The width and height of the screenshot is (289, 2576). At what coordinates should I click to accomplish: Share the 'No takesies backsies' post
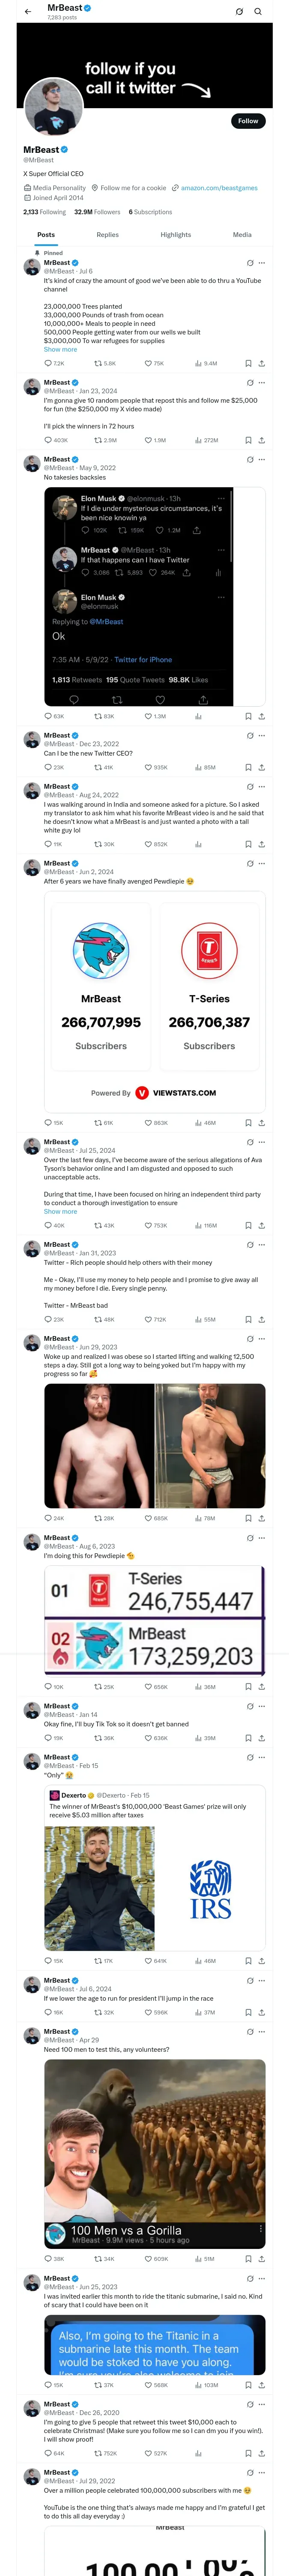[x=261, y=716]
